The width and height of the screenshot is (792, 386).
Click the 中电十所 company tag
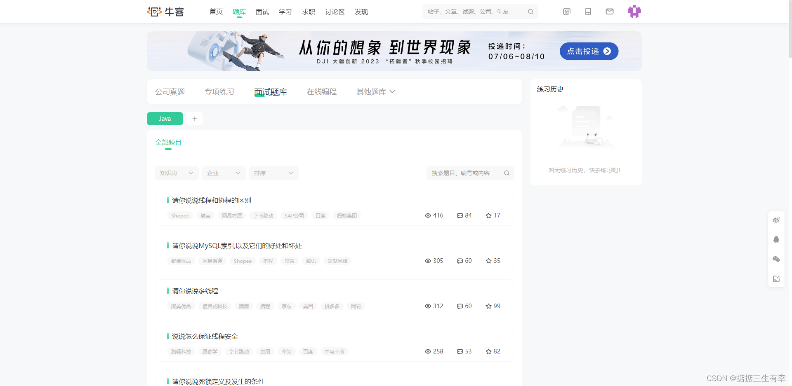(x=335, y=351)
